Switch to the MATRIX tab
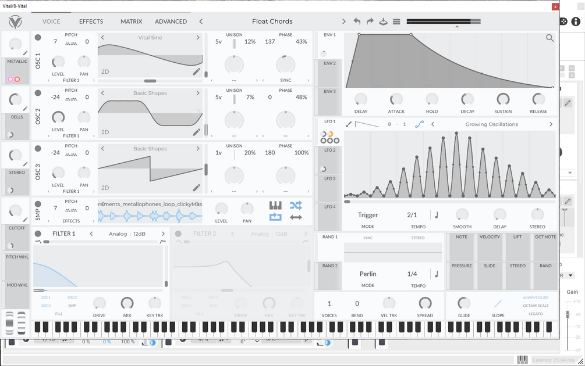The height and width of the screenshot is (366, 585). click(132, 21)
